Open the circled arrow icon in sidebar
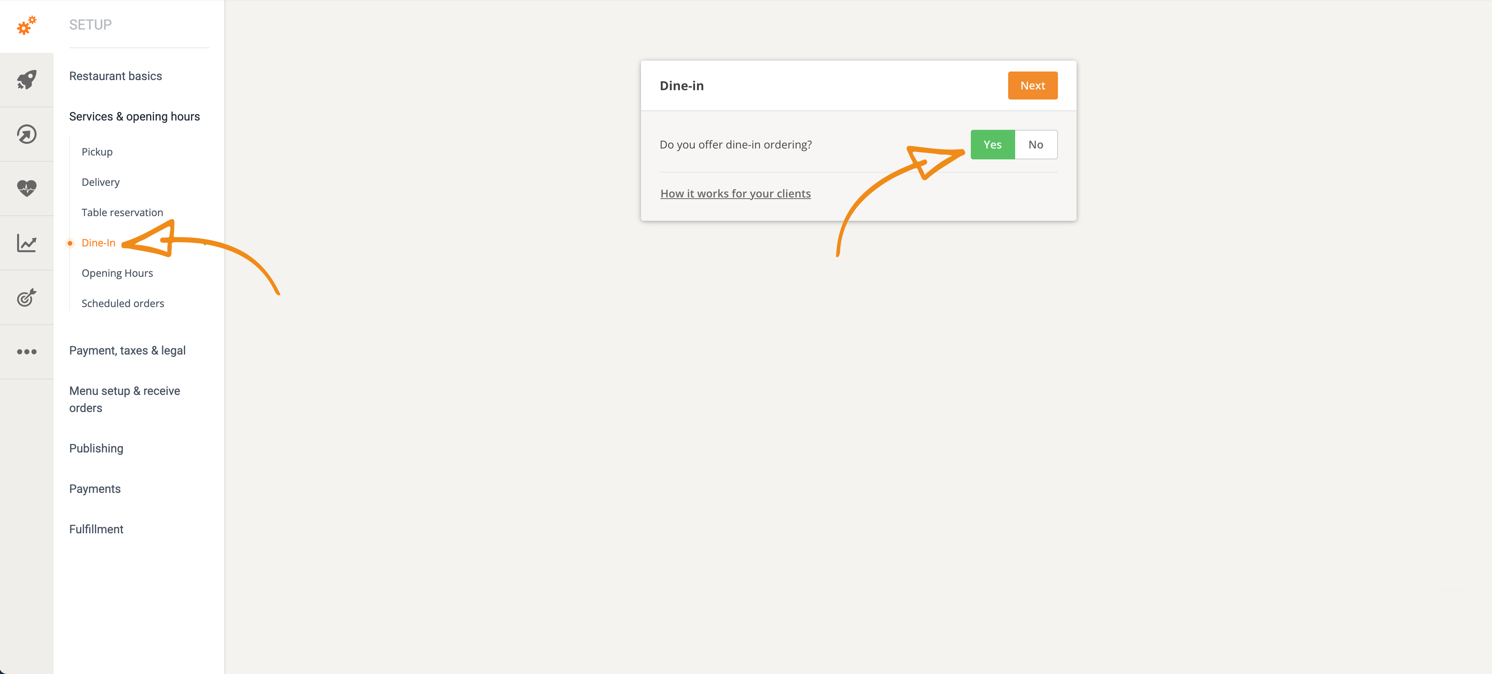 click(x=26, y=134)
